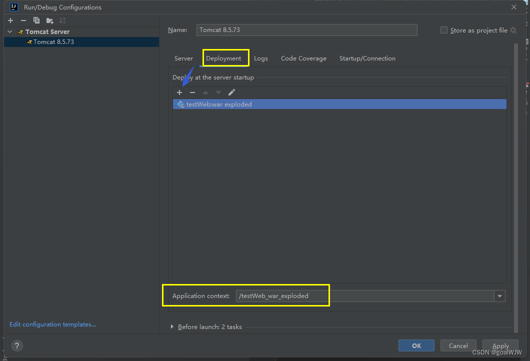Screen dimensions: 530x361
Task: Click the Cancel button
Action: click(458, 346)
